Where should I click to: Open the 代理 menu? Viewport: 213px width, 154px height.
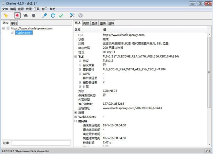(x=29, y=9)
